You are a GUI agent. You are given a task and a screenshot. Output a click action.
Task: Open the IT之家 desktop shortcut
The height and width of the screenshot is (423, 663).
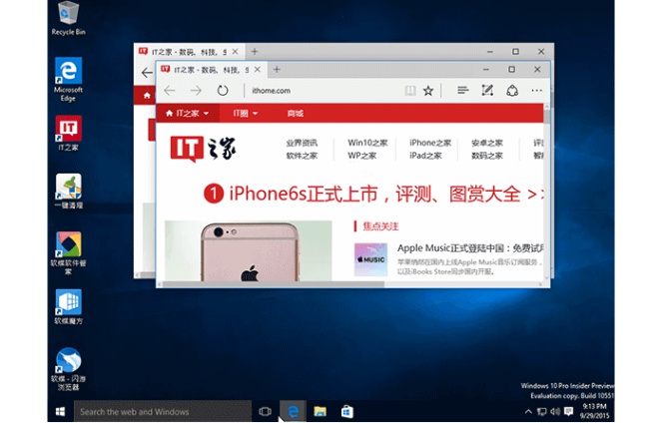pos(68,133)
